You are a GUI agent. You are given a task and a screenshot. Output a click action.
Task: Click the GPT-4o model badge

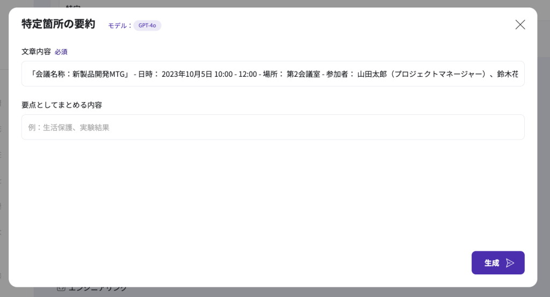147,25
